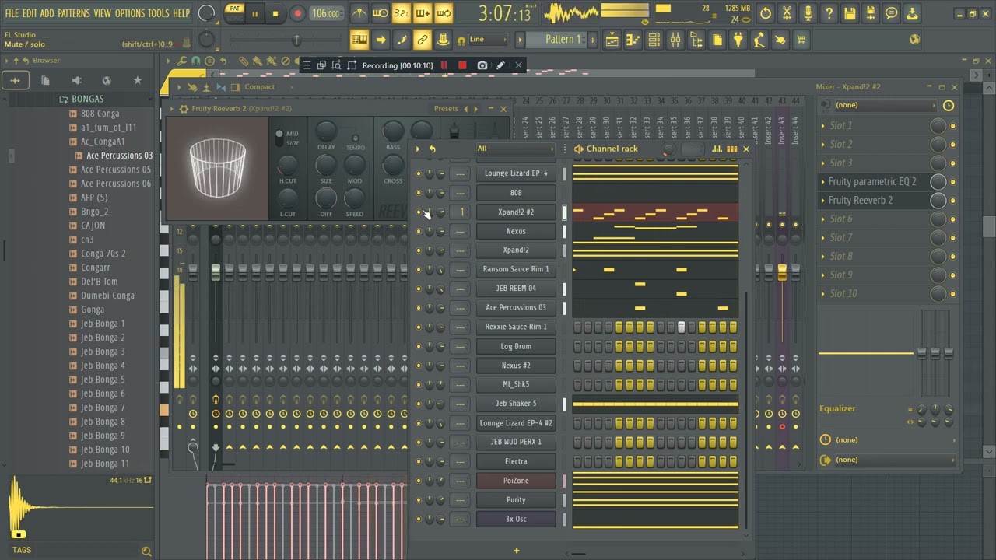Mute the Log Drum channel LED
The image size is (996, 560).
[418, 346]
